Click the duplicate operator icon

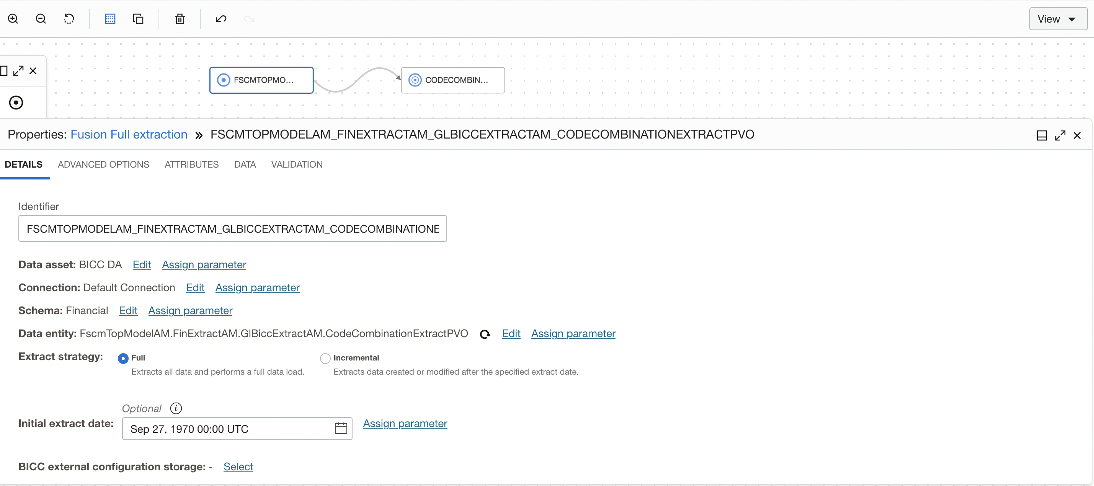pyautogui.click(x=138, y=19)
